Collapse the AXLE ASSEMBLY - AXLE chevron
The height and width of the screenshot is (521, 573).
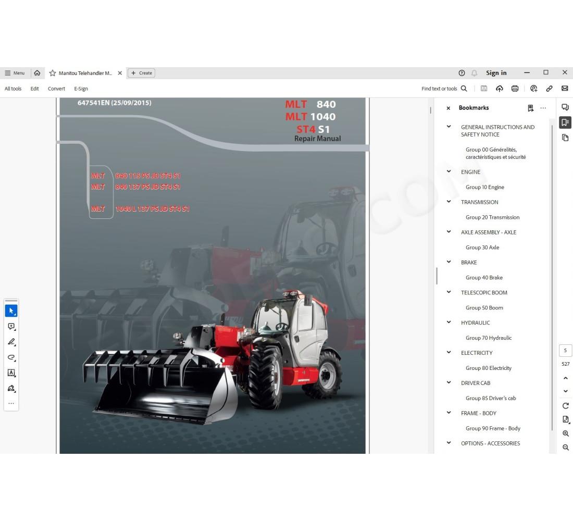(449, 232)
